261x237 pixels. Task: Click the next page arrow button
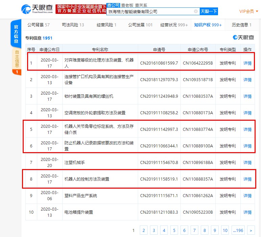click(x=251, y=230)
